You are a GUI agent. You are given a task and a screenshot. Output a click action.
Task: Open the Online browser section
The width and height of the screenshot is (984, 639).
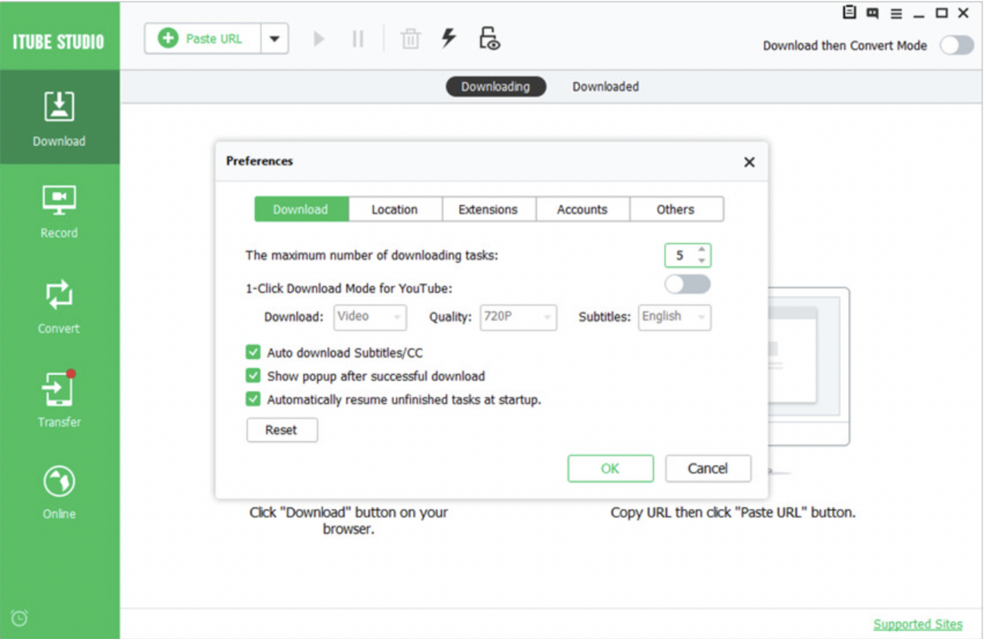59,491
